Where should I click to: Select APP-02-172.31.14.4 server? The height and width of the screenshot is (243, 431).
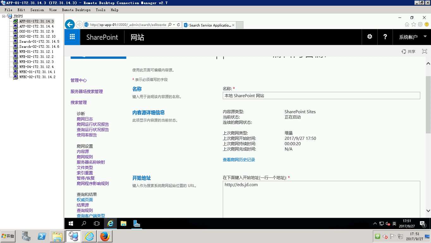click(36, 26)
